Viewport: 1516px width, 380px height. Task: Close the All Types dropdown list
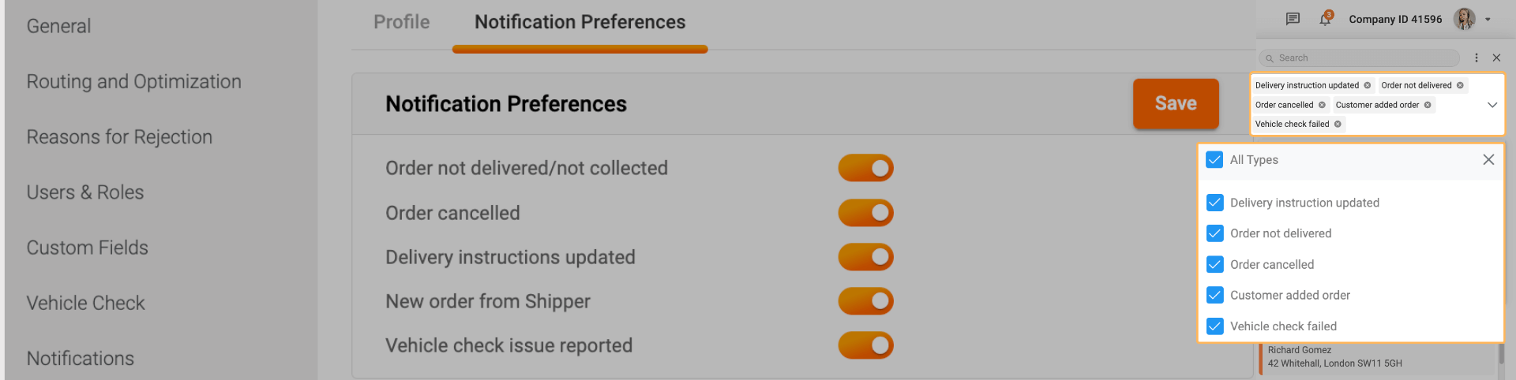1488,160
